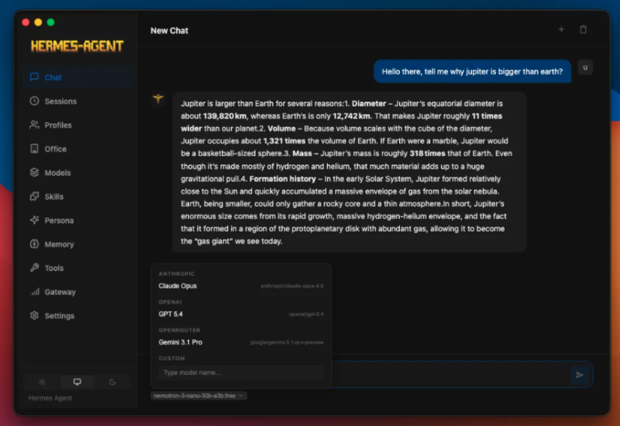Delete chat using trash icon
This screenshot has width=620, height=426.
click(x=583, y=29)
